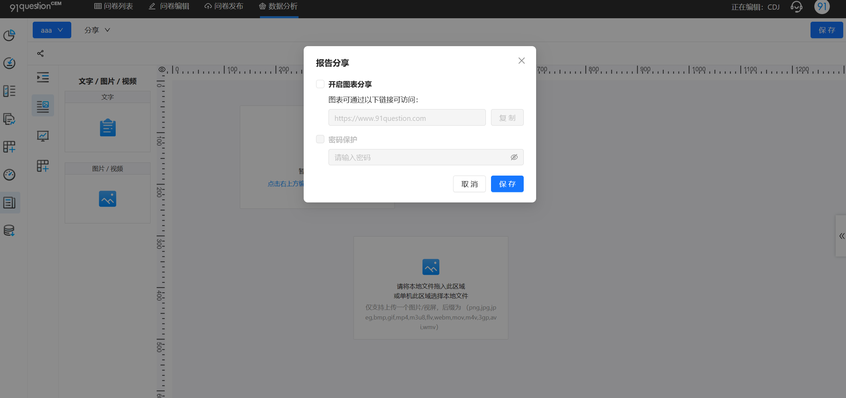
Task: Click the customer service headset icon
Action: coord(796,7)
